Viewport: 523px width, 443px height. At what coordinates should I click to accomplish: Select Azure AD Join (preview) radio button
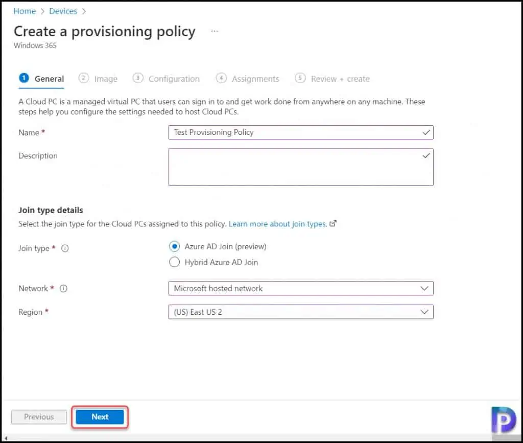(x=175, y=246)
